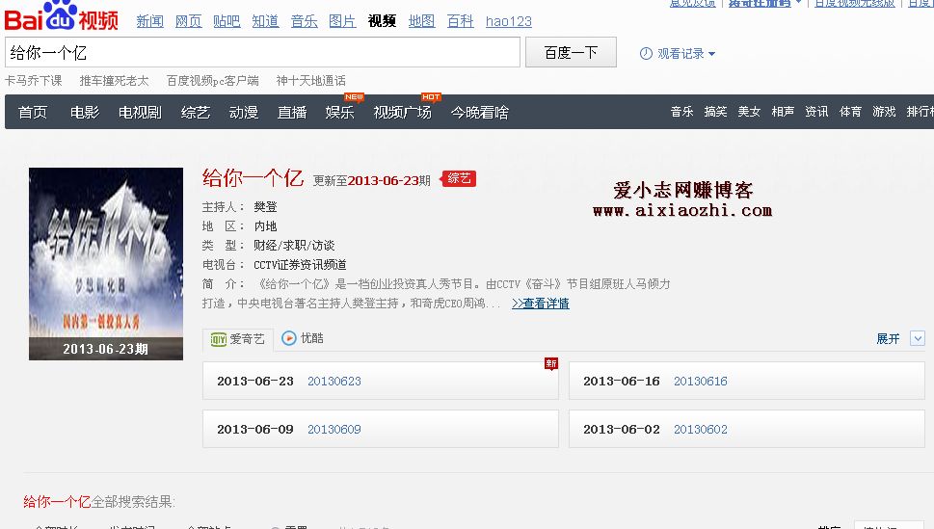The width and height of the screenshot is (934, 529).
Task: Open the 电视剧 menu item
Action: 140,112
